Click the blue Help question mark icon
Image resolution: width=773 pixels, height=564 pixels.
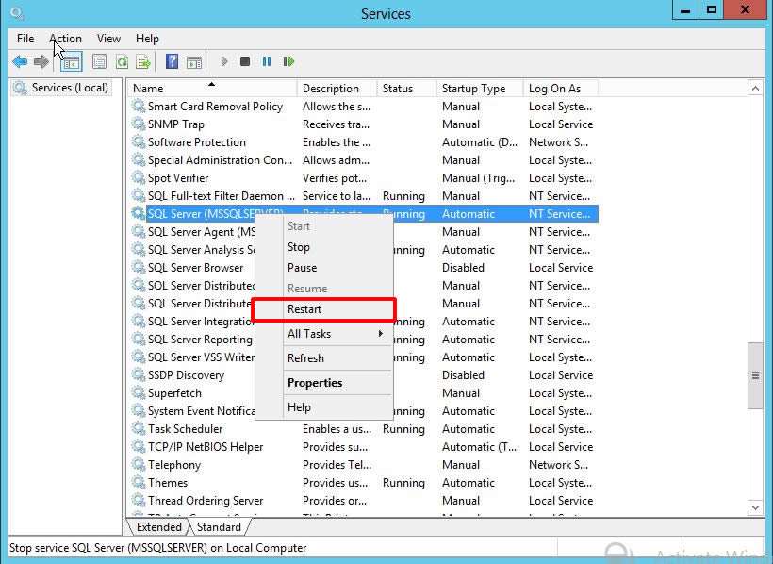click(172, 62)
